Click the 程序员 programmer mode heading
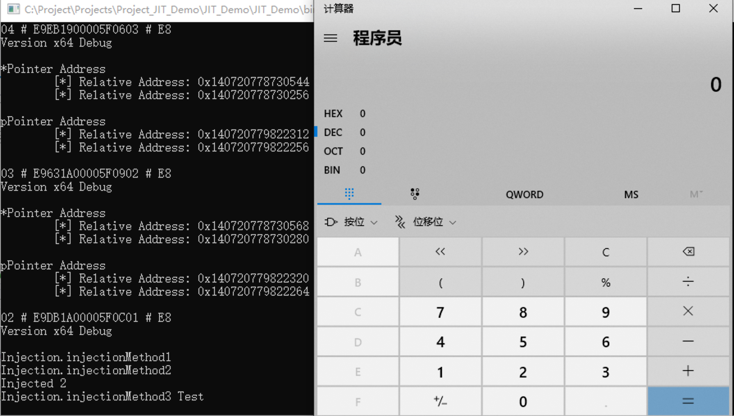 click(x=377, y=38)
